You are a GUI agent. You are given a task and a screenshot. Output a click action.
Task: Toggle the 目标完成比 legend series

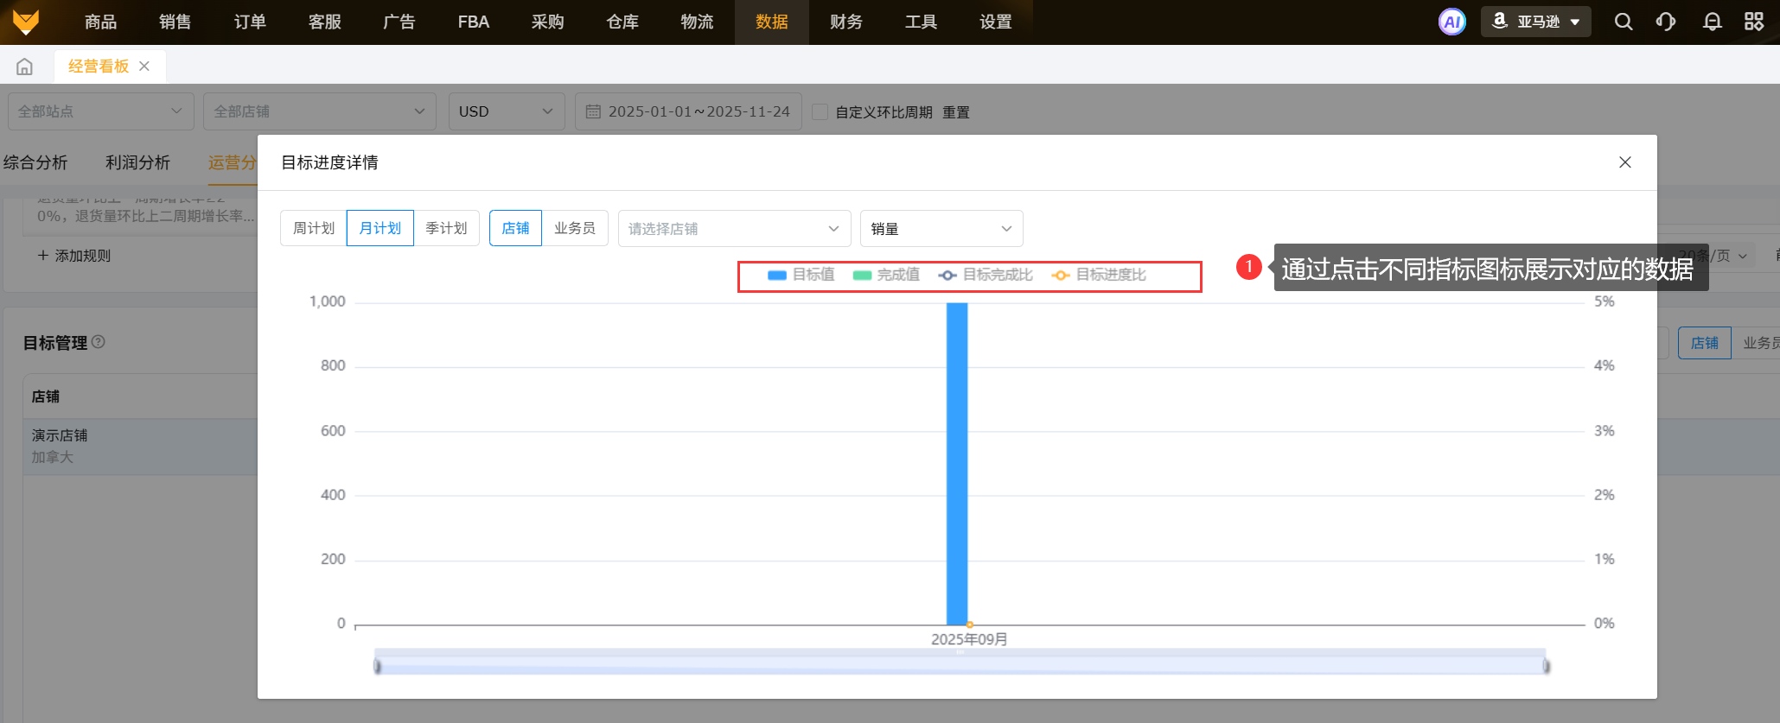click(986, 275)
